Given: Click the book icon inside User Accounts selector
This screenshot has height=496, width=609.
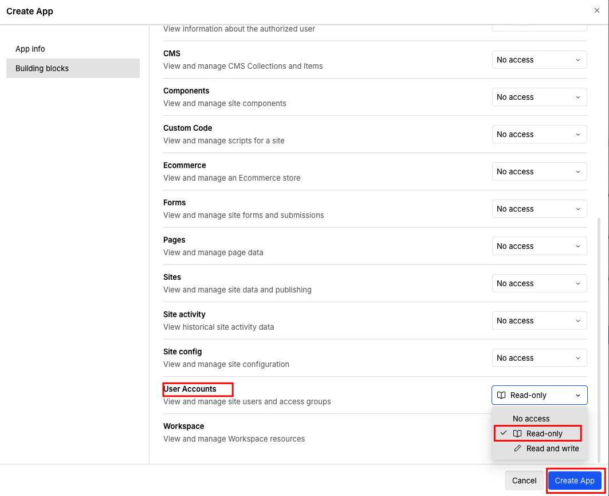Looking at the screenshot, I should point(502,395).
